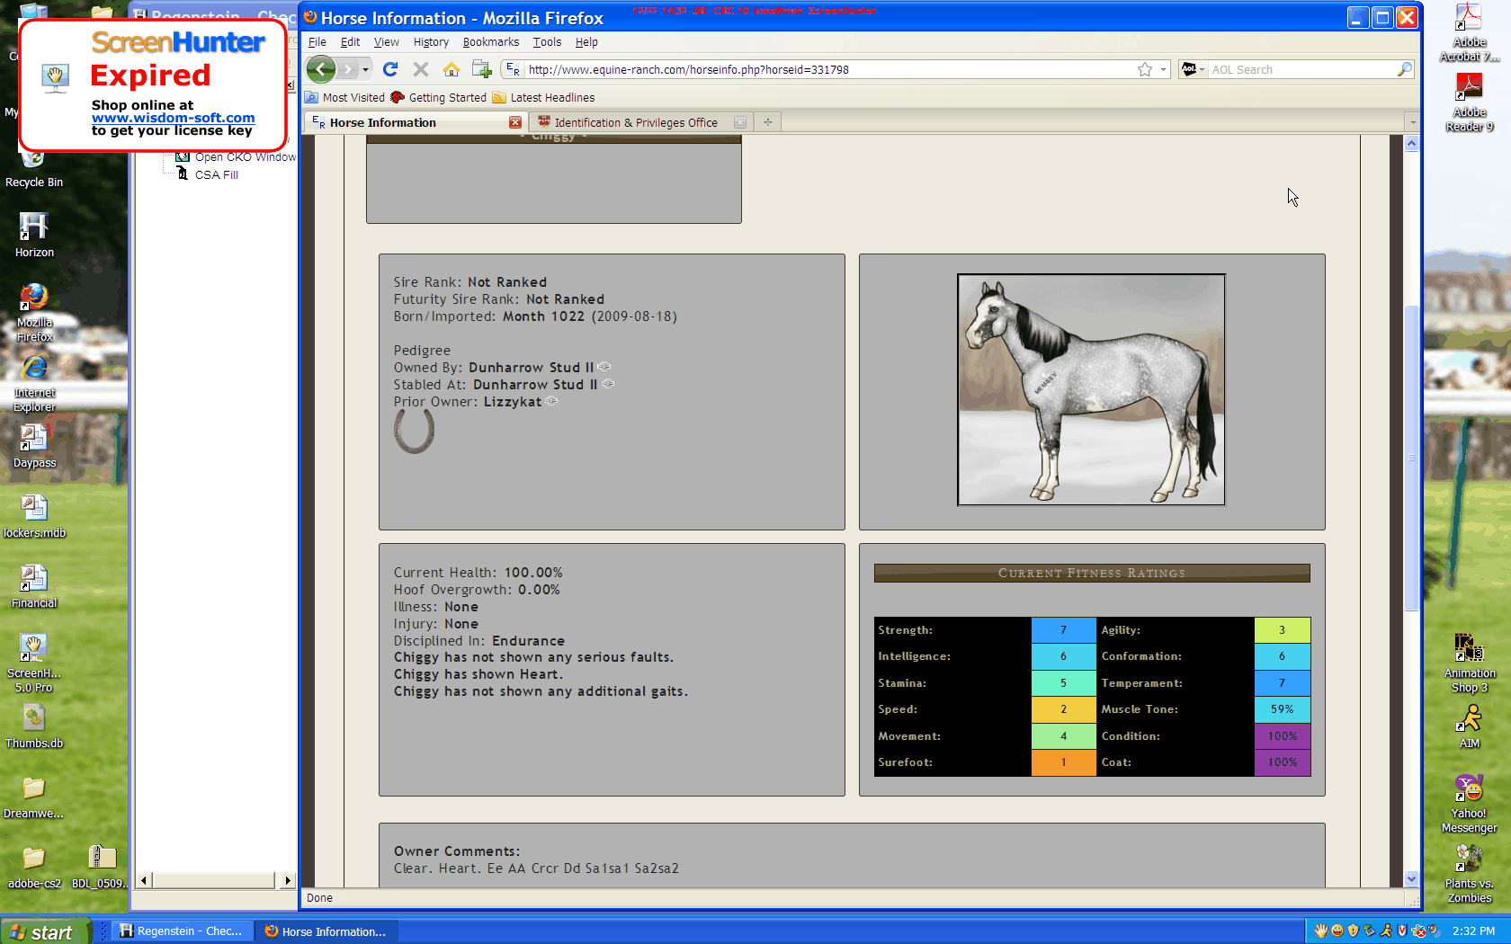The image size is (1511, 944).
Task: Click the Surefoot rating value 1
Action: click(x=1063, y=762)
